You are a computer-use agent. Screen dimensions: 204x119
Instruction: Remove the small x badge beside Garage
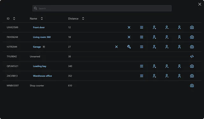pos(44,47)
